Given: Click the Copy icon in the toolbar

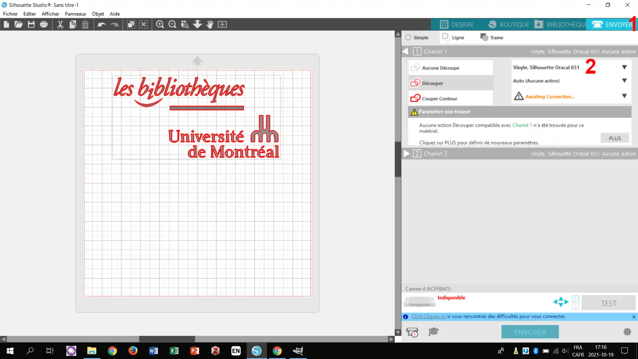Looking at the screenshot, I should coord(73,24).
